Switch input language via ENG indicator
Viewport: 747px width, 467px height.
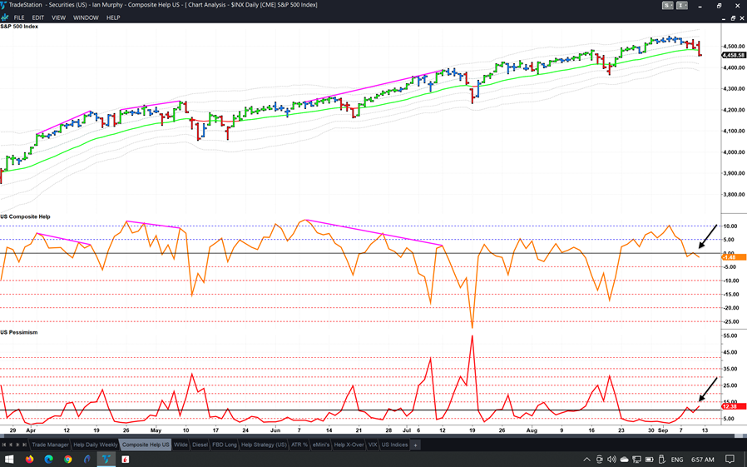676,459
